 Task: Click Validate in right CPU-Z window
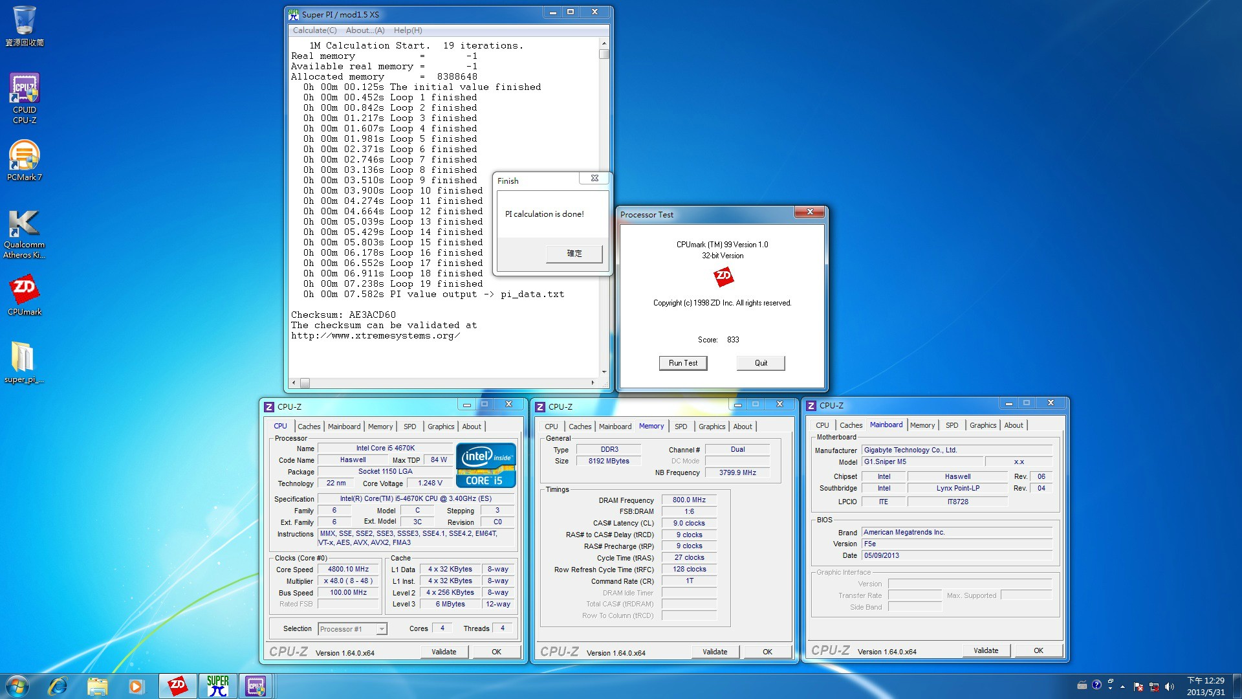pos(986,650)
